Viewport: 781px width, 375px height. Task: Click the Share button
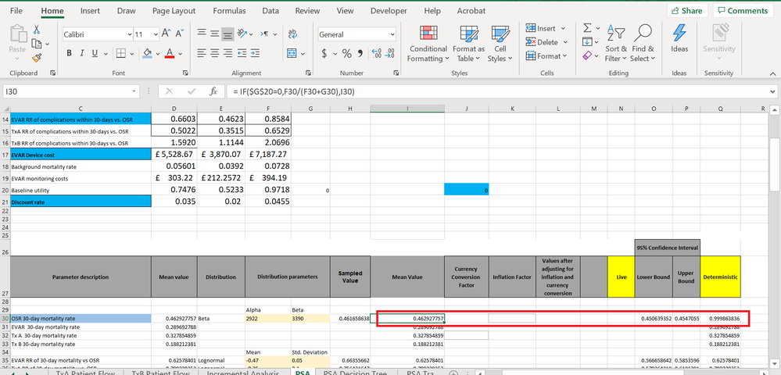pyautogui.click(x=687, y=10)
